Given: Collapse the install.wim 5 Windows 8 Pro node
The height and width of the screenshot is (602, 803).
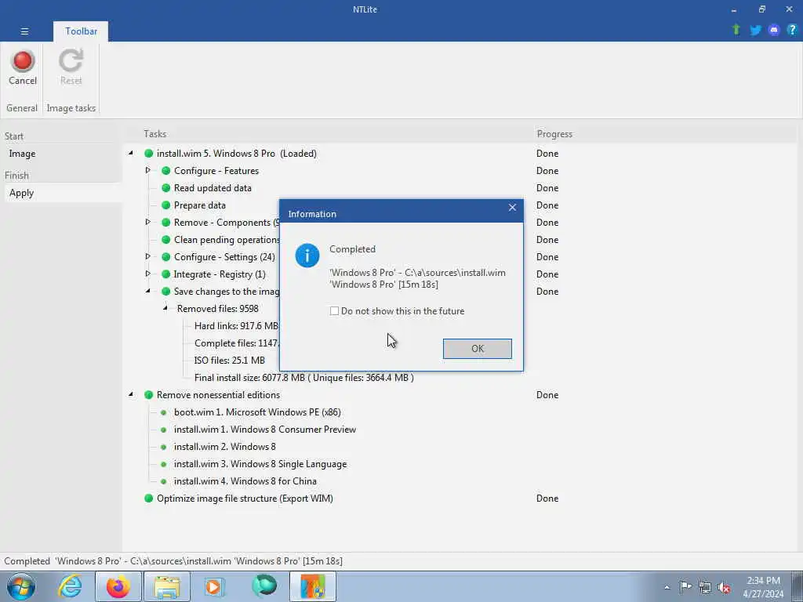Looking at the screenshot, I should tap(131, 153).
